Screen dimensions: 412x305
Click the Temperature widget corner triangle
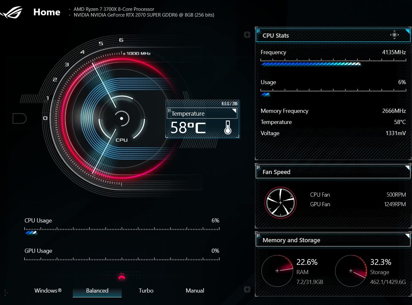[x=234, y=111]
